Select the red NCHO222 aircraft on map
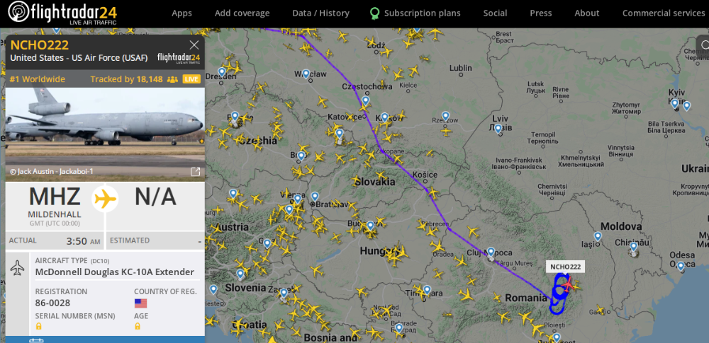 568,285
